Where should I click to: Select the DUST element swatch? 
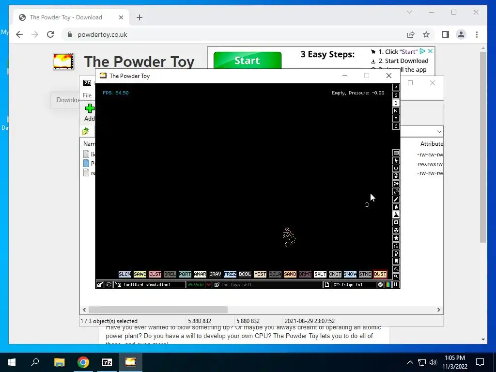coord(380,274)
